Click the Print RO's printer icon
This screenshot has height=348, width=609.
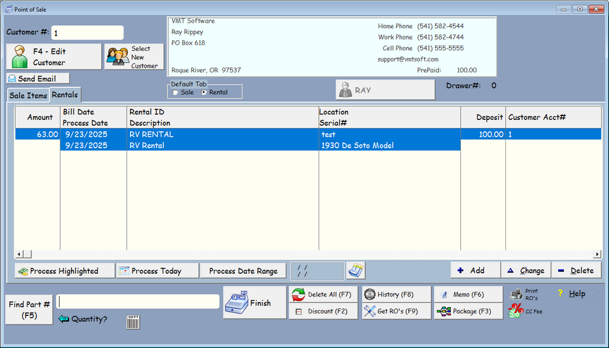point(516,295)
